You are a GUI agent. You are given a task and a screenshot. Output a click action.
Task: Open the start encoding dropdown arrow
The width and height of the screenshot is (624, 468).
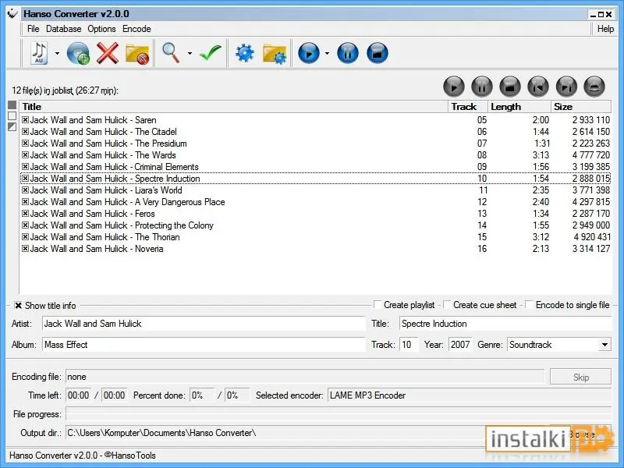327,53
